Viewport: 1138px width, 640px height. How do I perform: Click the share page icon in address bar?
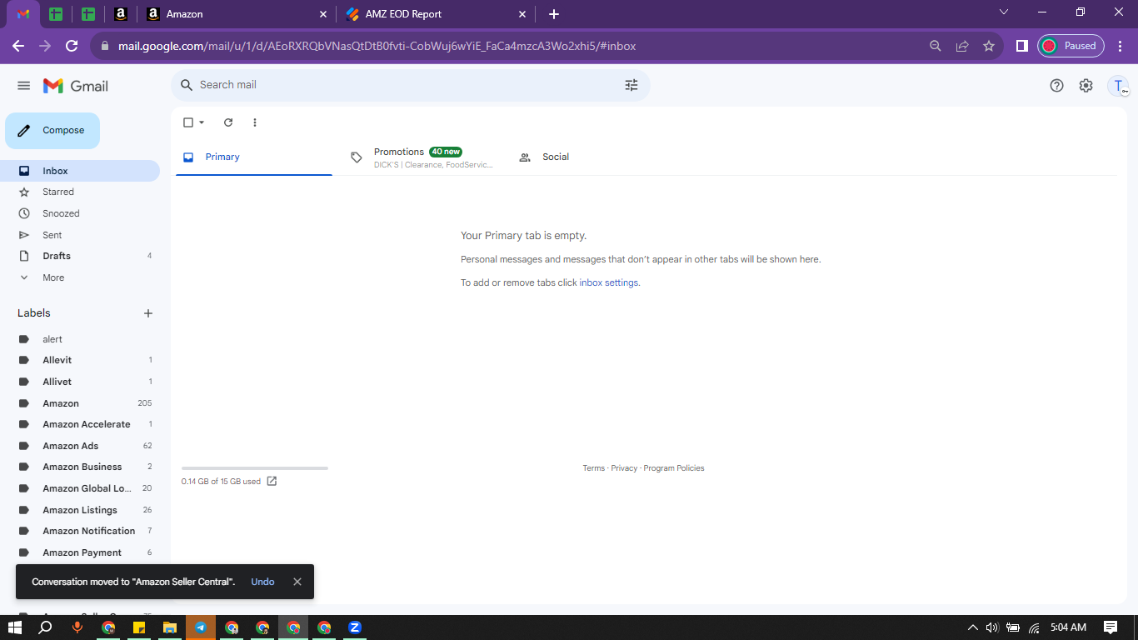point(962,46)
